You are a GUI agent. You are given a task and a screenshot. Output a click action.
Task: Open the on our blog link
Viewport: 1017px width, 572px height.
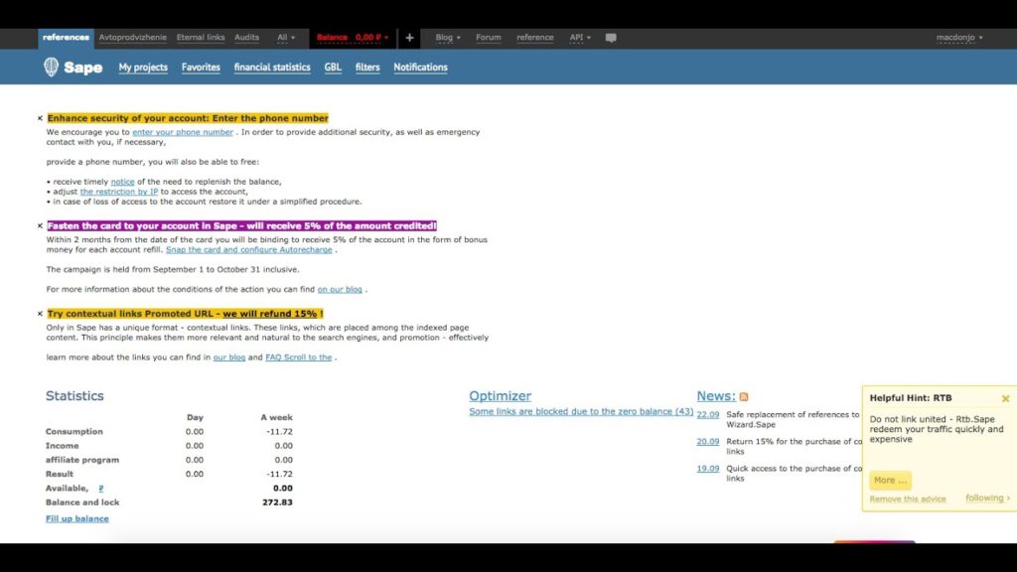pos(340,289)
